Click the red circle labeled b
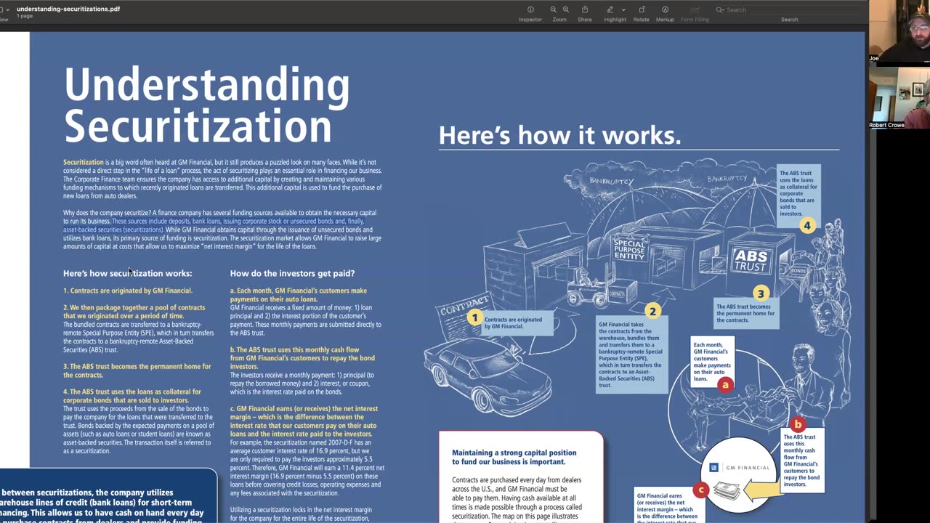This screenshot has width=930, height=523. pyautogui.click(x=798, y=424)
